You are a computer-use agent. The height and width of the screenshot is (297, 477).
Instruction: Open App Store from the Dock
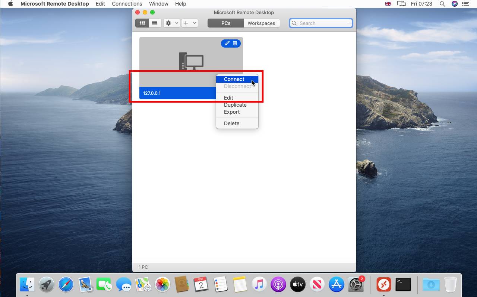[337, 285]
